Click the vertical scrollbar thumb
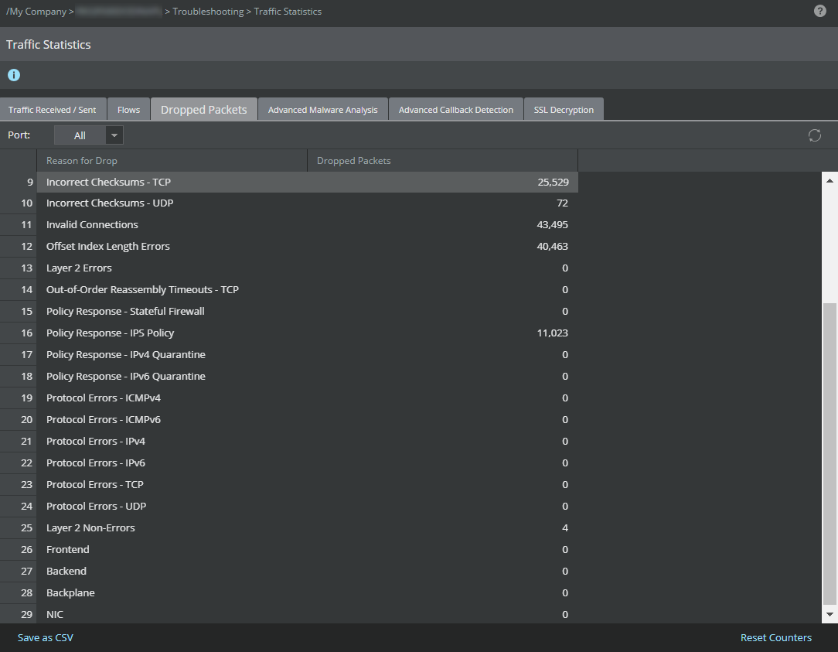The height and width of the screenshot is (652, 838). tap(829, 454)
